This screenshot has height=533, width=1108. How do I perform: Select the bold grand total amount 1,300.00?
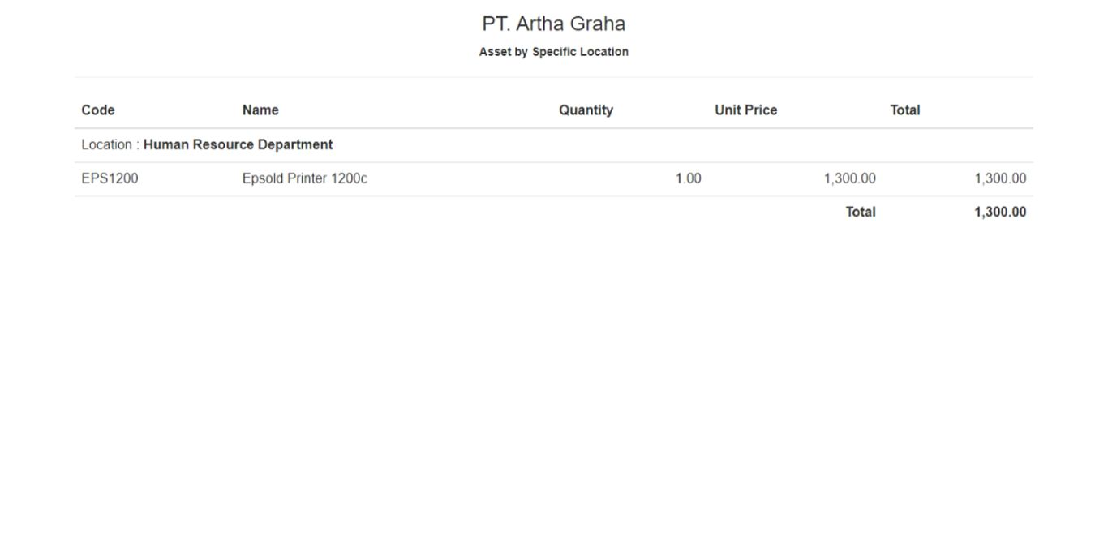click(x=1000, y=213)
